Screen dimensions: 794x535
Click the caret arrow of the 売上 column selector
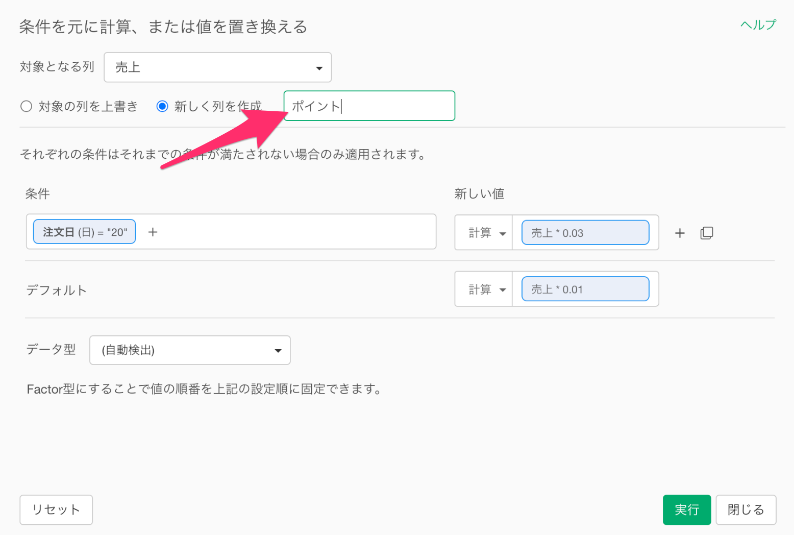pyautogui.click(x=319, y=68)
